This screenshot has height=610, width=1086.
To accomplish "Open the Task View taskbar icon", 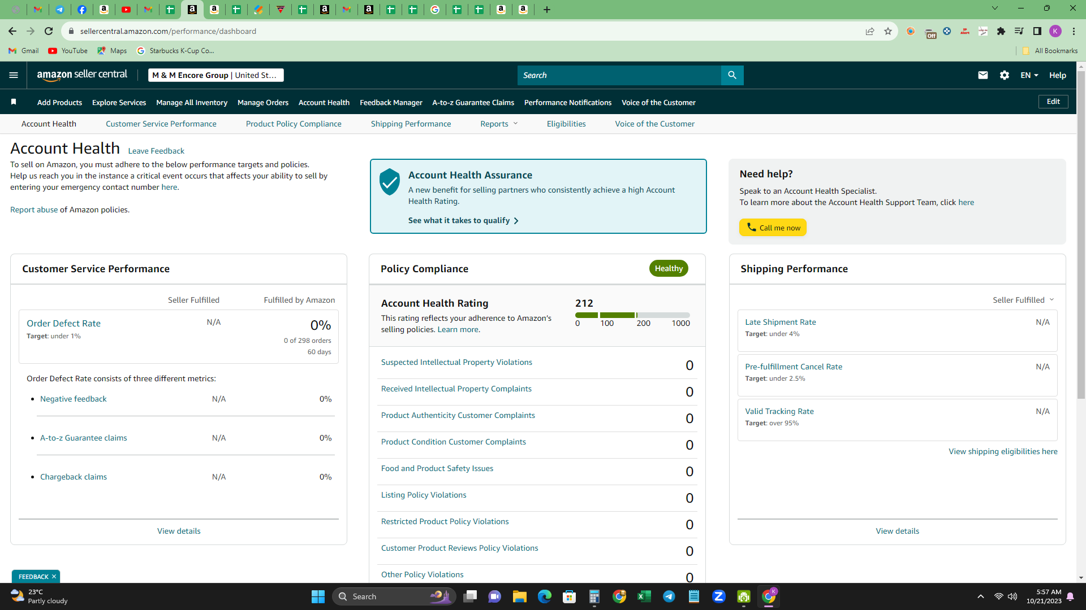I will (x=470, y=596).
